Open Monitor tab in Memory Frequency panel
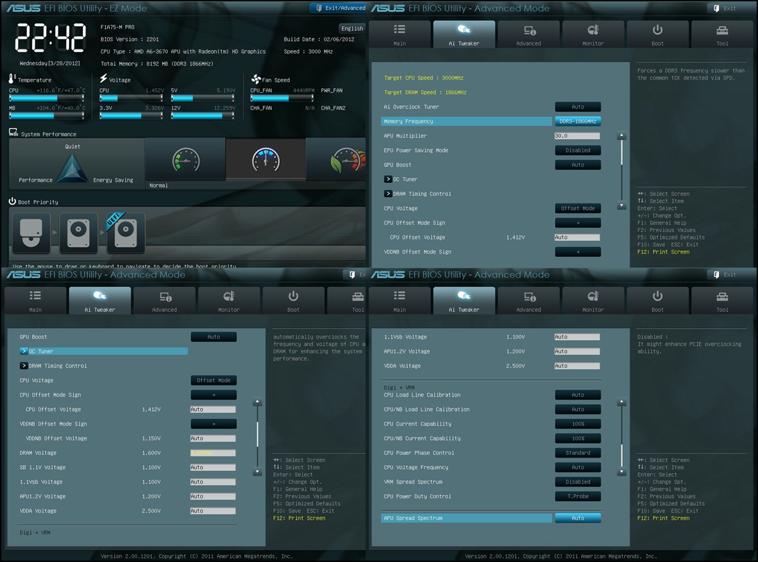Image resolution: width=758 pixels, height=562 pixels. point(593,34)
